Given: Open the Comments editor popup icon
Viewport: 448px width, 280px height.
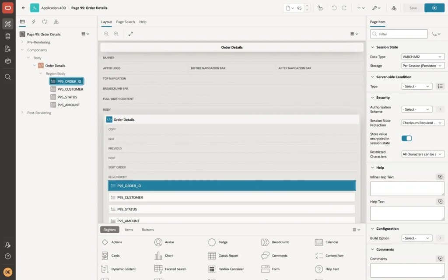Looking at the screenshot, I should point(440,259).
